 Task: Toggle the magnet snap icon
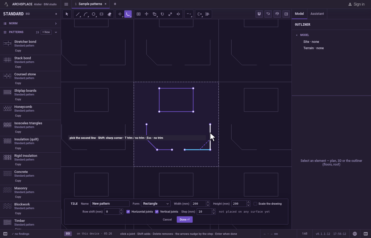[259, 14]
